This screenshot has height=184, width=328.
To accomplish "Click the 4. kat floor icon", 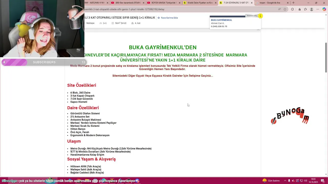I will 132,23.
